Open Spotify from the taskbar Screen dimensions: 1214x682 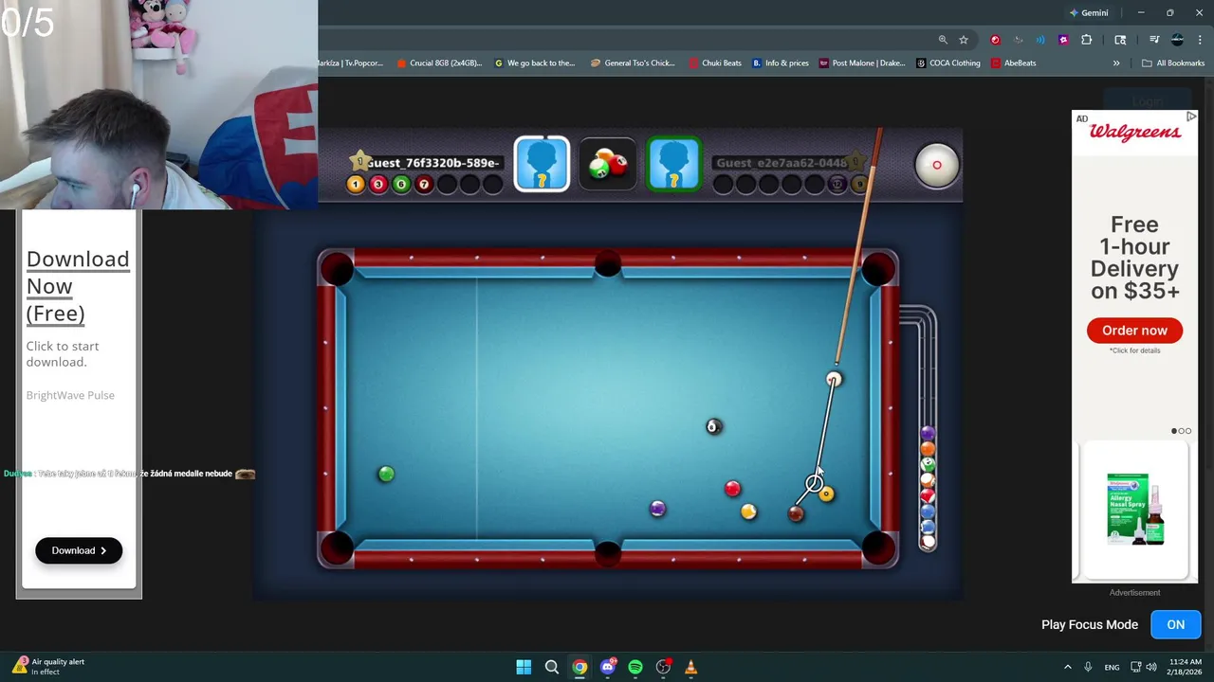[635, 667]
